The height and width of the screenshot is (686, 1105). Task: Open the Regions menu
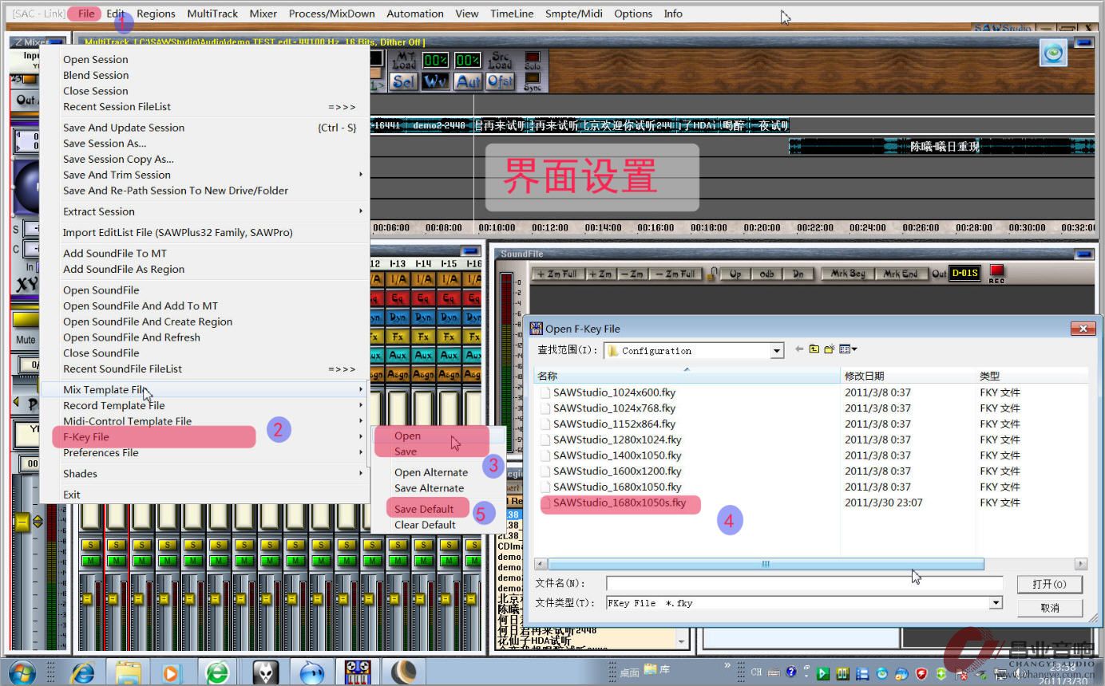[x=156, y=14]
